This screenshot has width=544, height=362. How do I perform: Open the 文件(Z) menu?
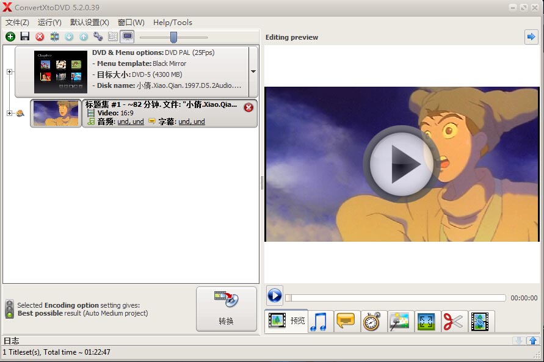pos(17,23)
